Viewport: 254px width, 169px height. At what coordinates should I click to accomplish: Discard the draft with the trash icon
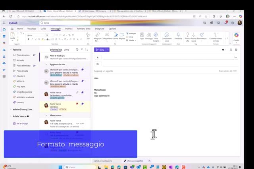(x=231, y=50)
